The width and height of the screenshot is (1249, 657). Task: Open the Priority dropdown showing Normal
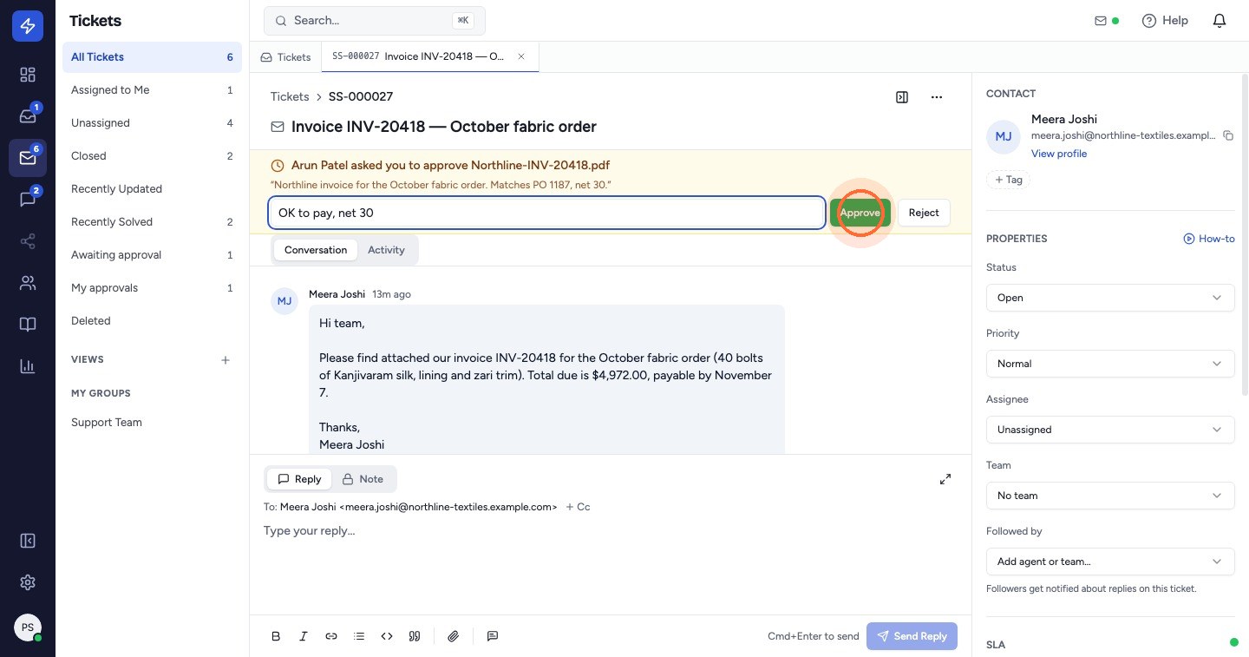(1110, 364)
